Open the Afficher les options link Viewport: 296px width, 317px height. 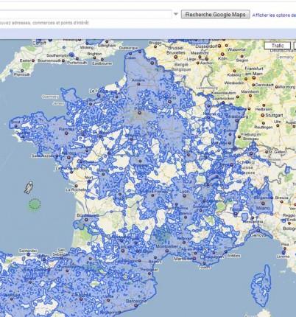click(274, 15)
